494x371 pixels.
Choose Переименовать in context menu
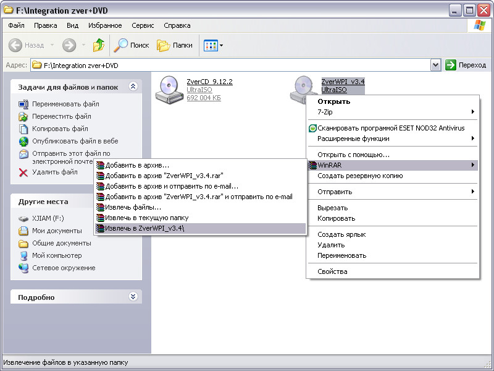click(393, 255)
